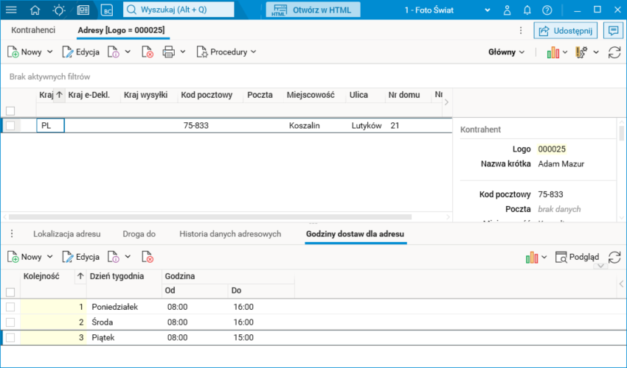The image size is (627, 368).
Task: Expand the print options dropdown arrow
Action: point(183,52)
